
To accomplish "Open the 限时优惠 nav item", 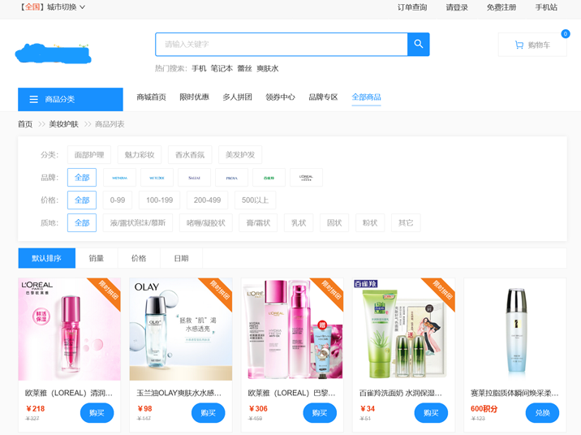I will tap(194, 97).
